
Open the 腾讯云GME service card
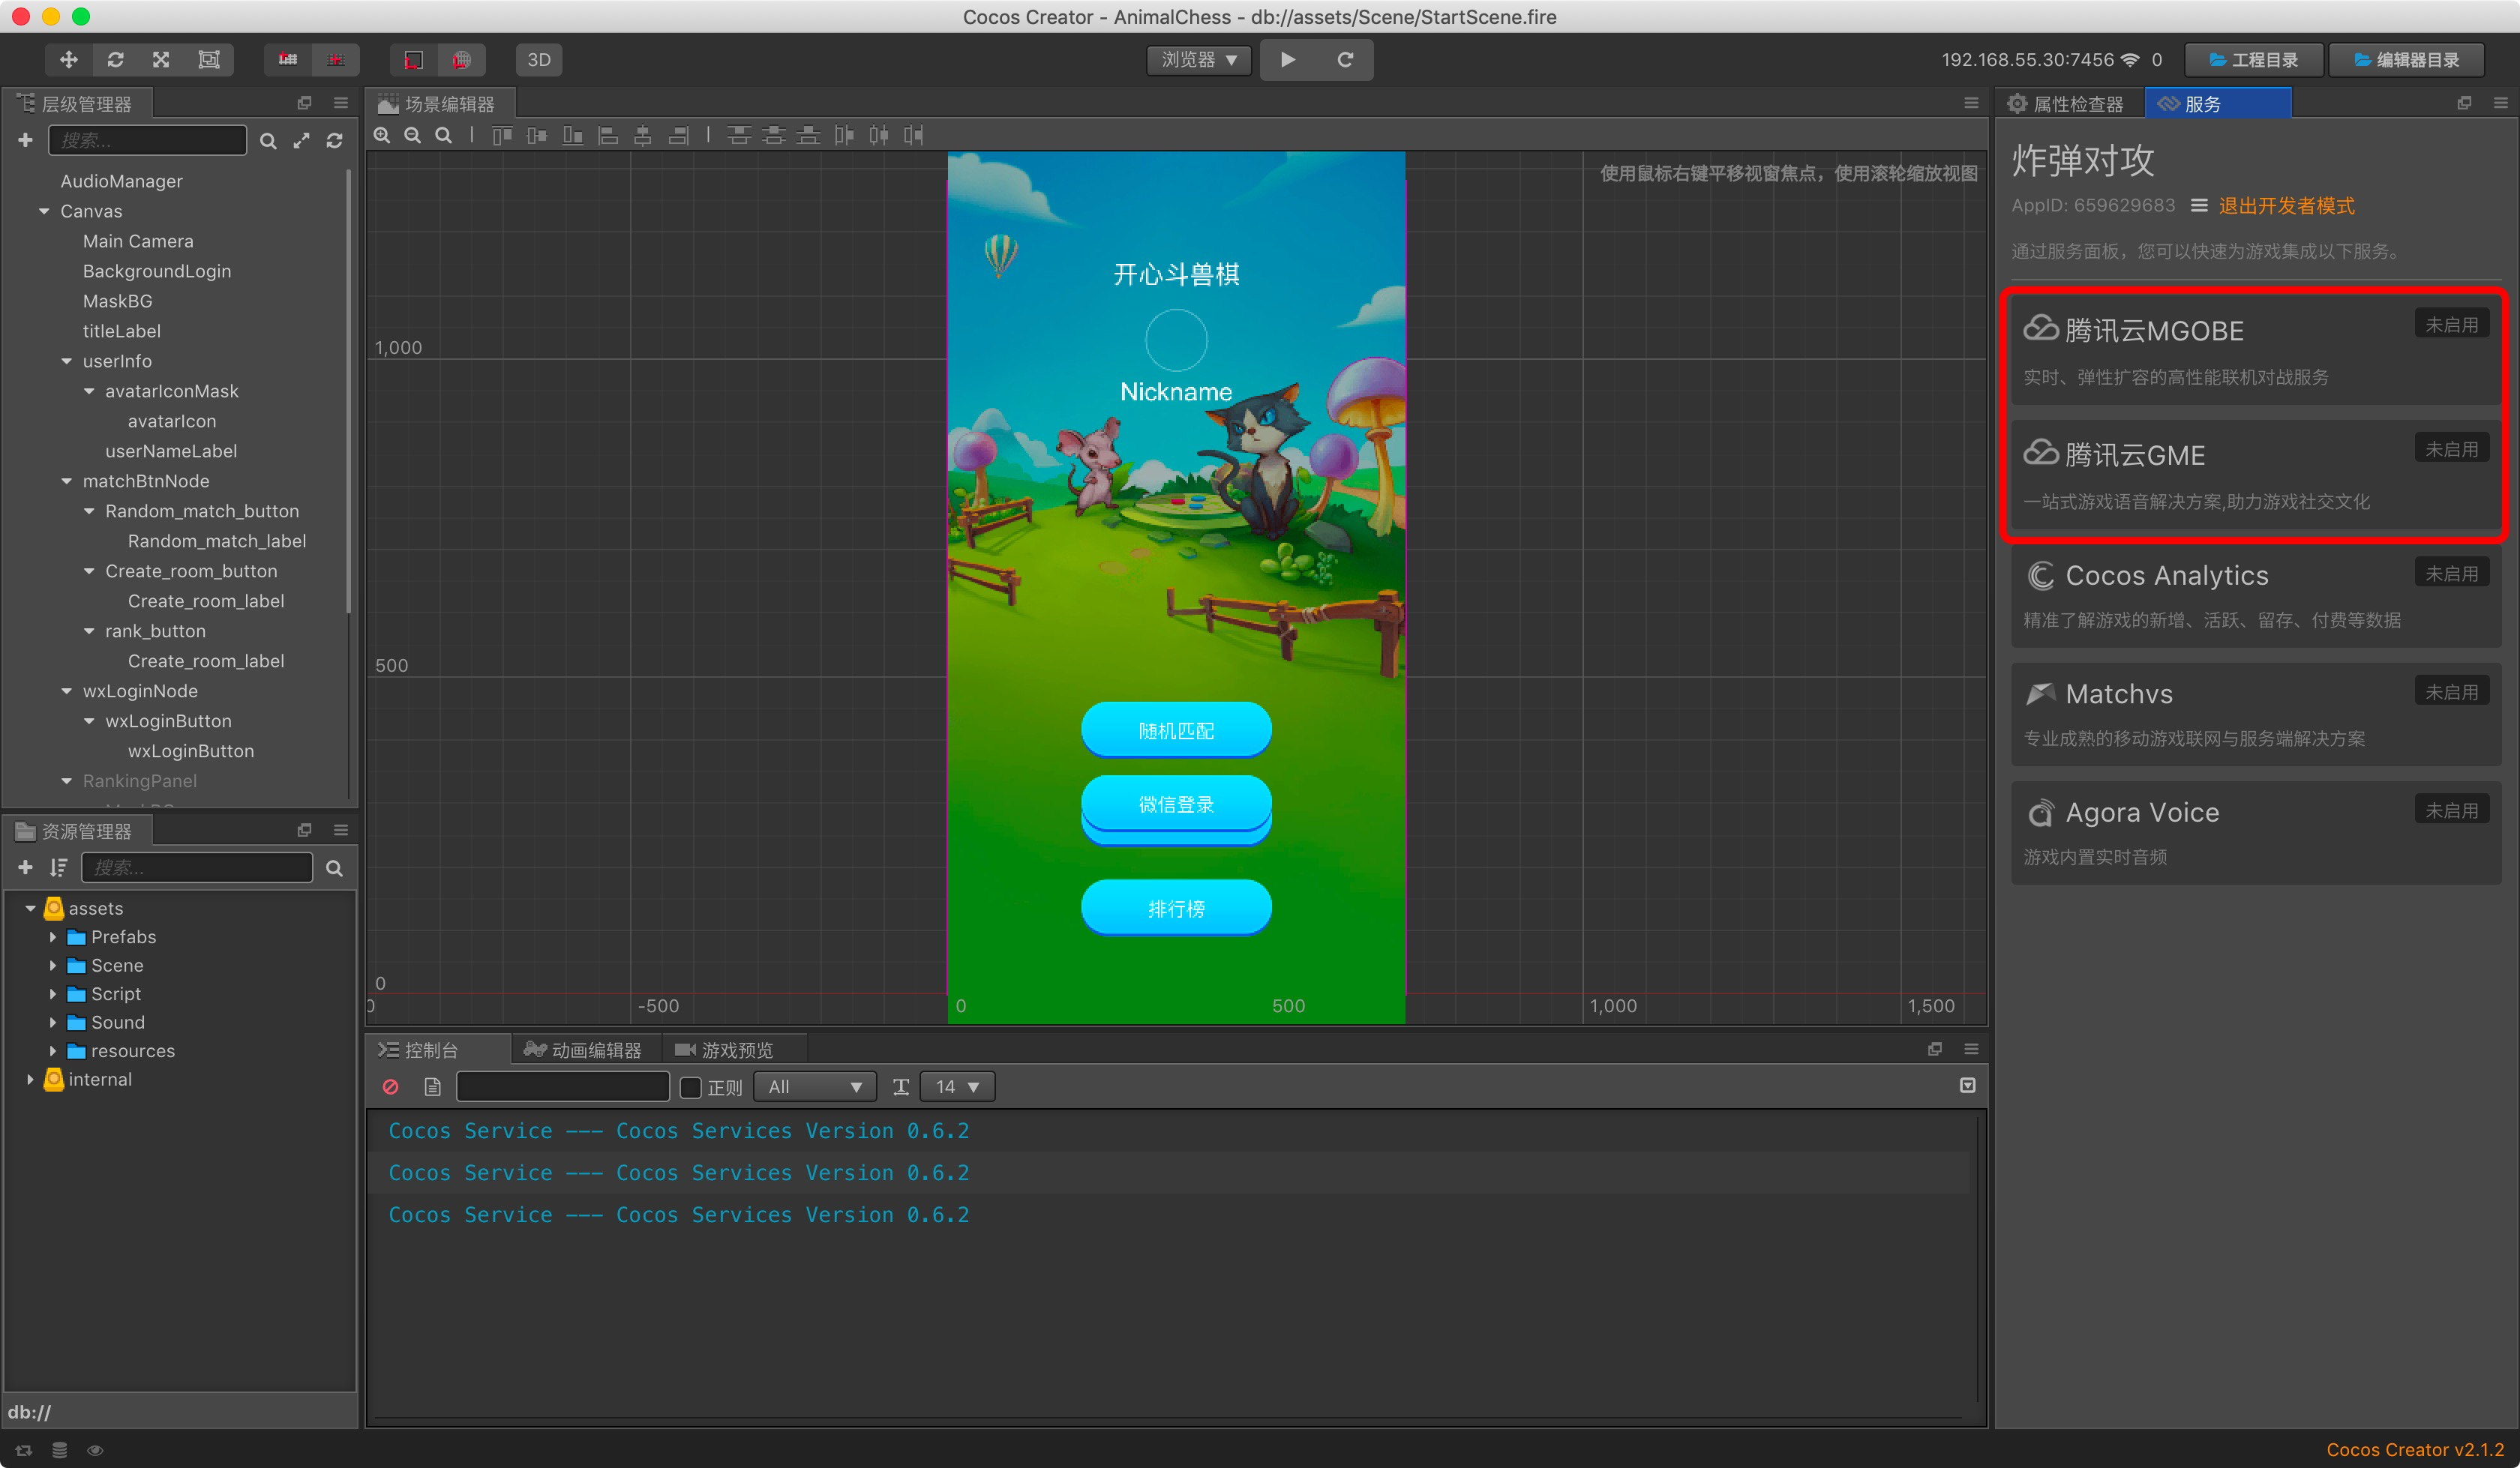[x=2255, y=475]
